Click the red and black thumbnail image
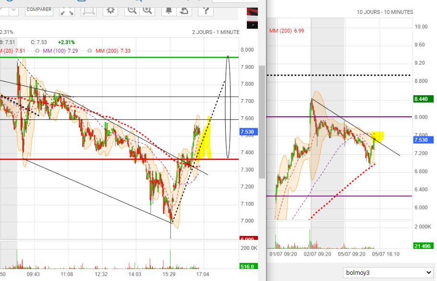Image resolution: width=437 pixels, height=281 pixels. pyautogui.click(x=252, y=18)
